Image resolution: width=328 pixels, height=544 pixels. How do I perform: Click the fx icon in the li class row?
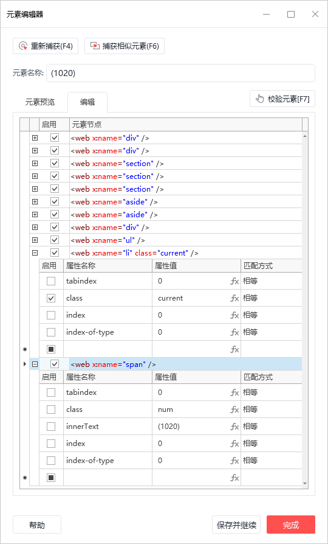234,298
